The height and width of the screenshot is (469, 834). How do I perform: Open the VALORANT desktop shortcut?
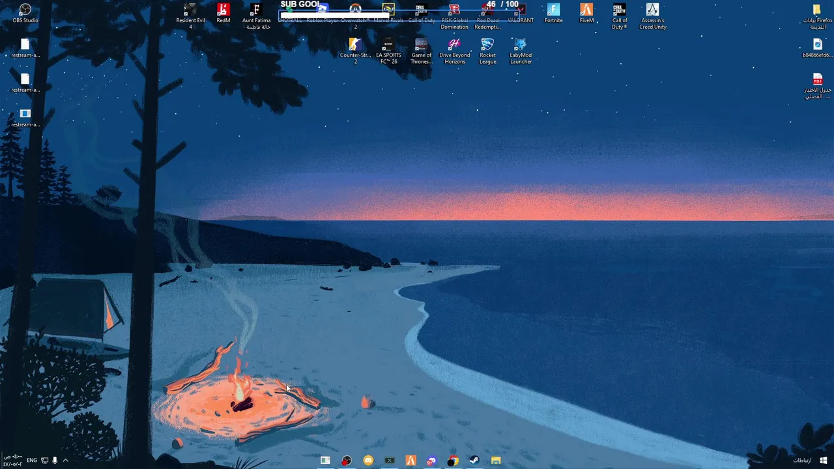click(521, 13)
